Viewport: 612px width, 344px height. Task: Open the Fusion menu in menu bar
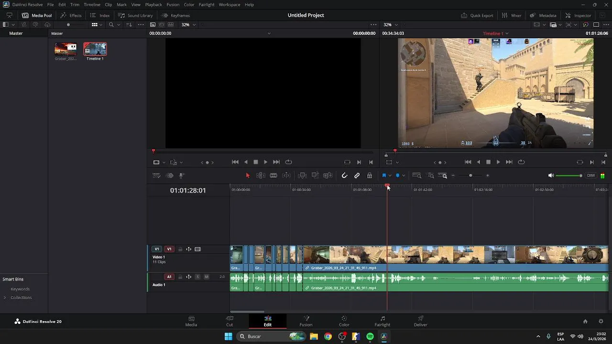(x=173, y=4)
